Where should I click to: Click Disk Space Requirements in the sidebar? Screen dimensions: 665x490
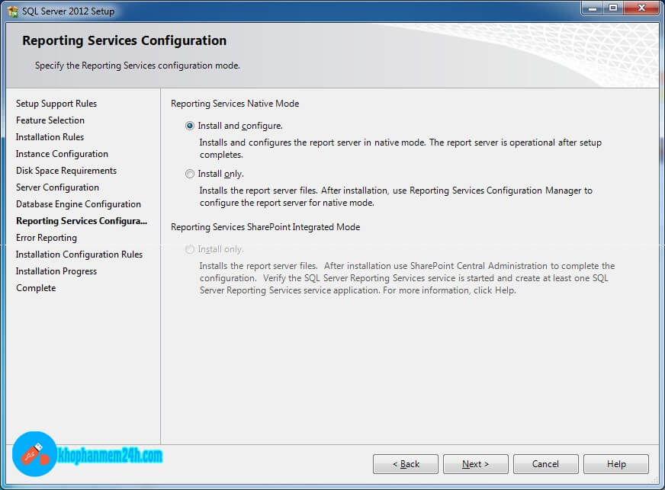[x=66, y=171]
